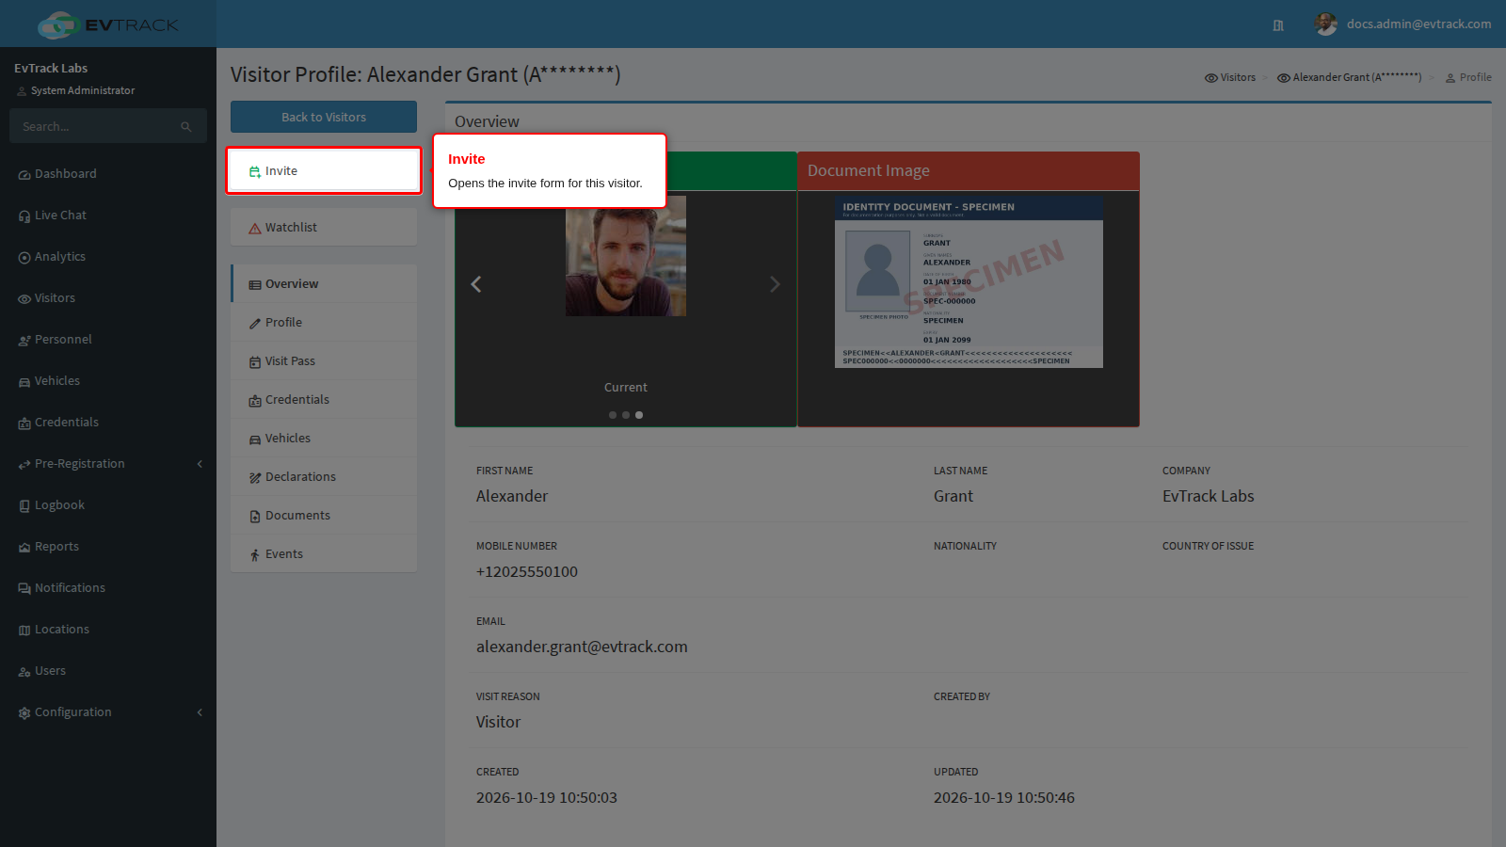Select the Events tab

click(x=324, y=554)
